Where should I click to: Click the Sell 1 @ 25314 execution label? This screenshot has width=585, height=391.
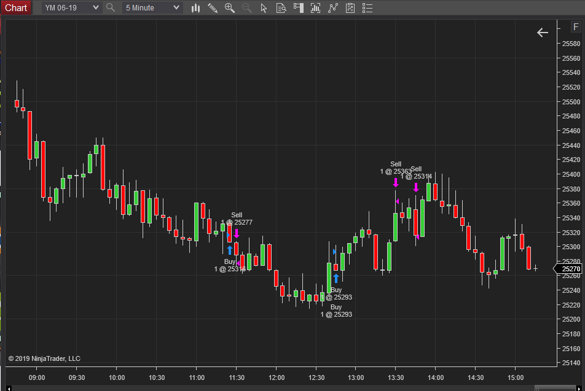pyautogui.click(x=416, y=172)
